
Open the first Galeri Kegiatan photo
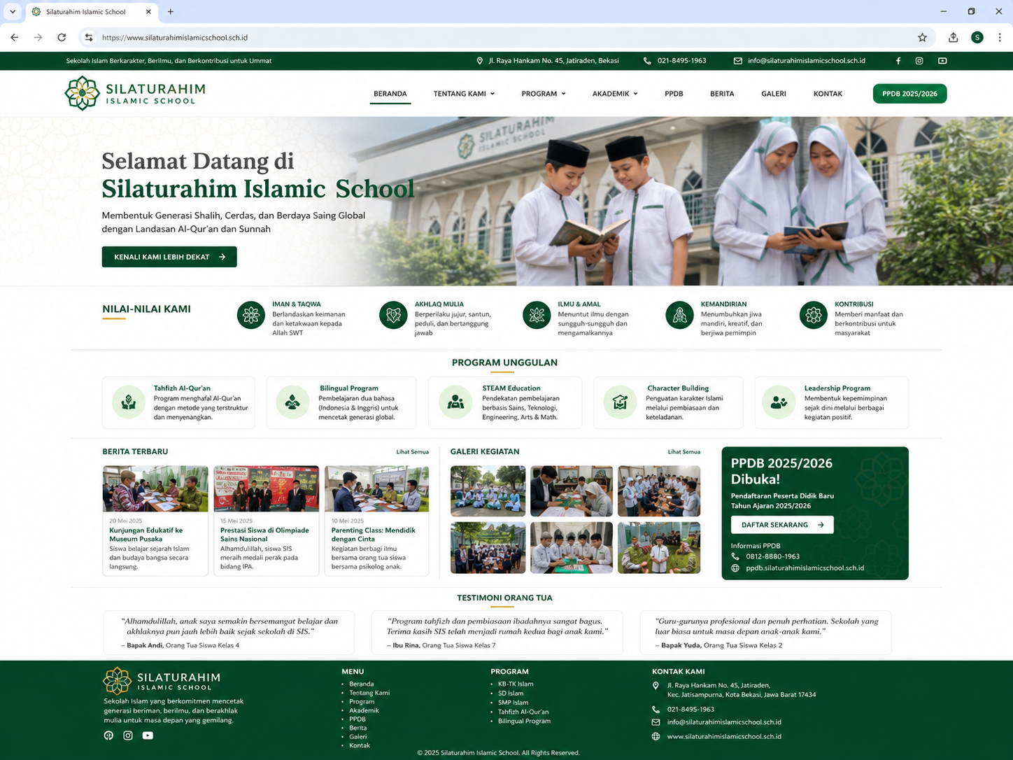click(x=488, y=491)
